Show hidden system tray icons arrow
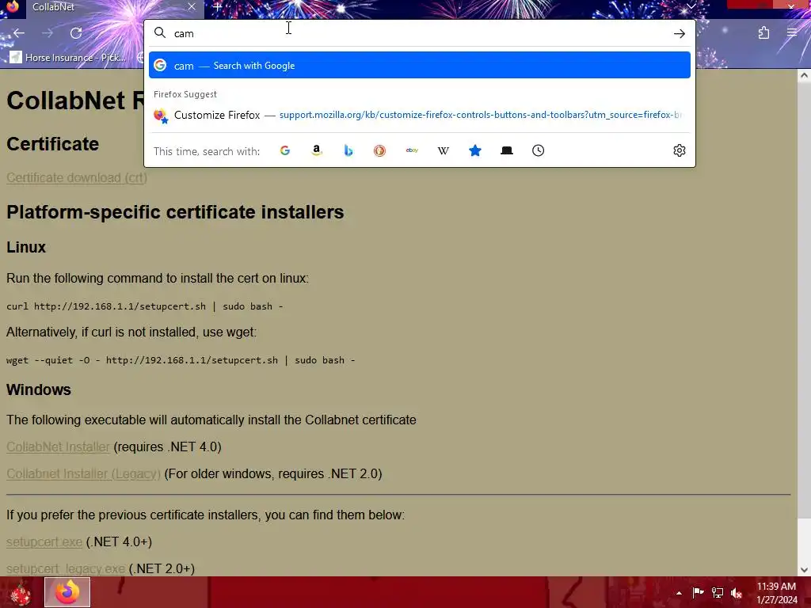Screen dimensions: 811x608 coord(679,593)
